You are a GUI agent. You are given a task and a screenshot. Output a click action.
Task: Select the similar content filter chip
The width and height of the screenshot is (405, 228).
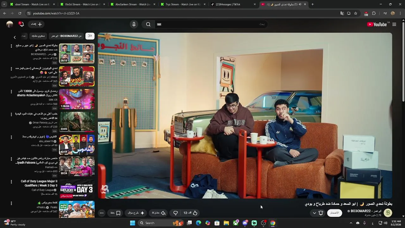pos(38,36)
